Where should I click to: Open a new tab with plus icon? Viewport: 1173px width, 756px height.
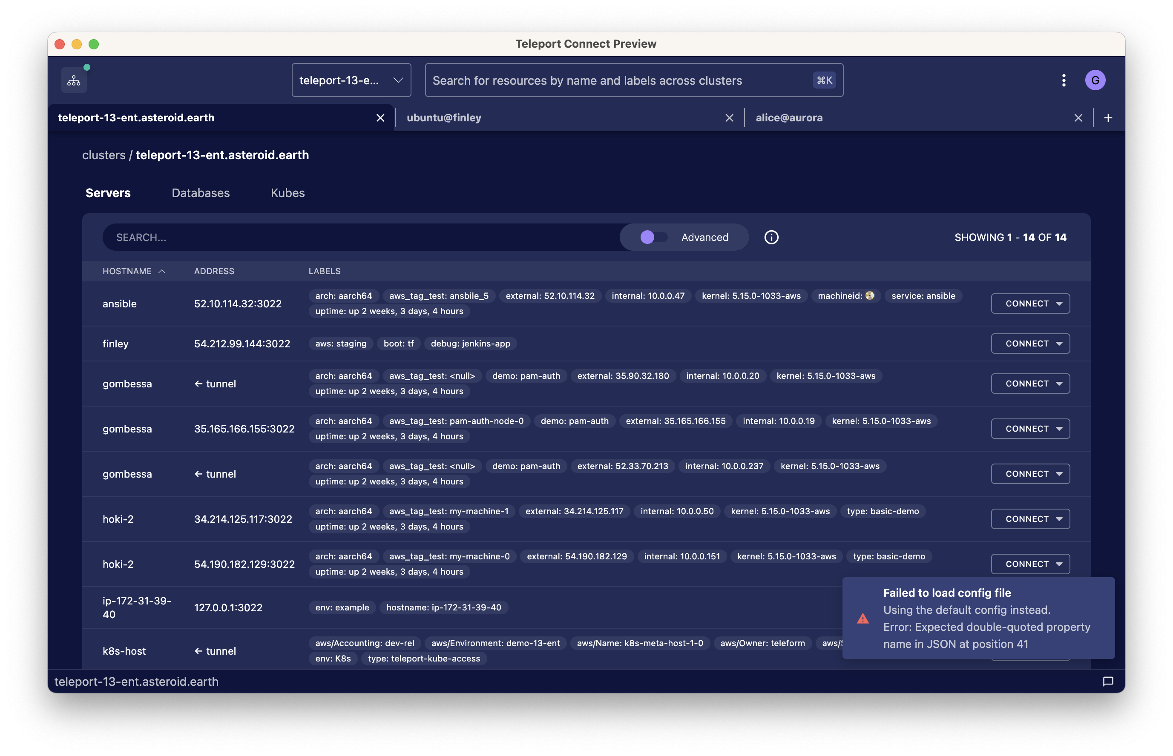tap(1108, 118)
